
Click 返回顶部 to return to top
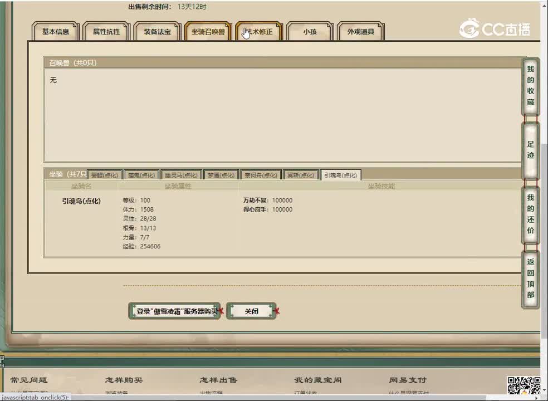tap(530, 278)
